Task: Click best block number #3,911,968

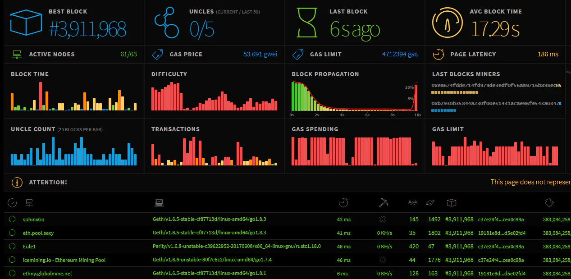Action: (87, 29)
